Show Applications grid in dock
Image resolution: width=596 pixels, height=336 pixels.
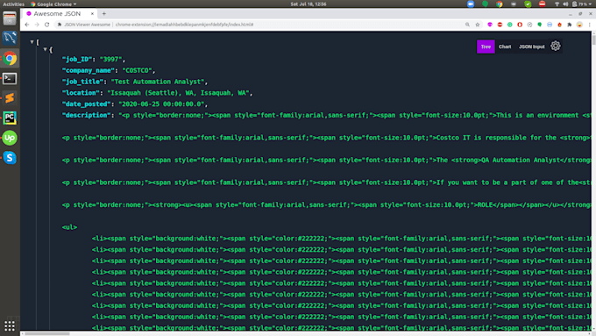coord(10,325)
